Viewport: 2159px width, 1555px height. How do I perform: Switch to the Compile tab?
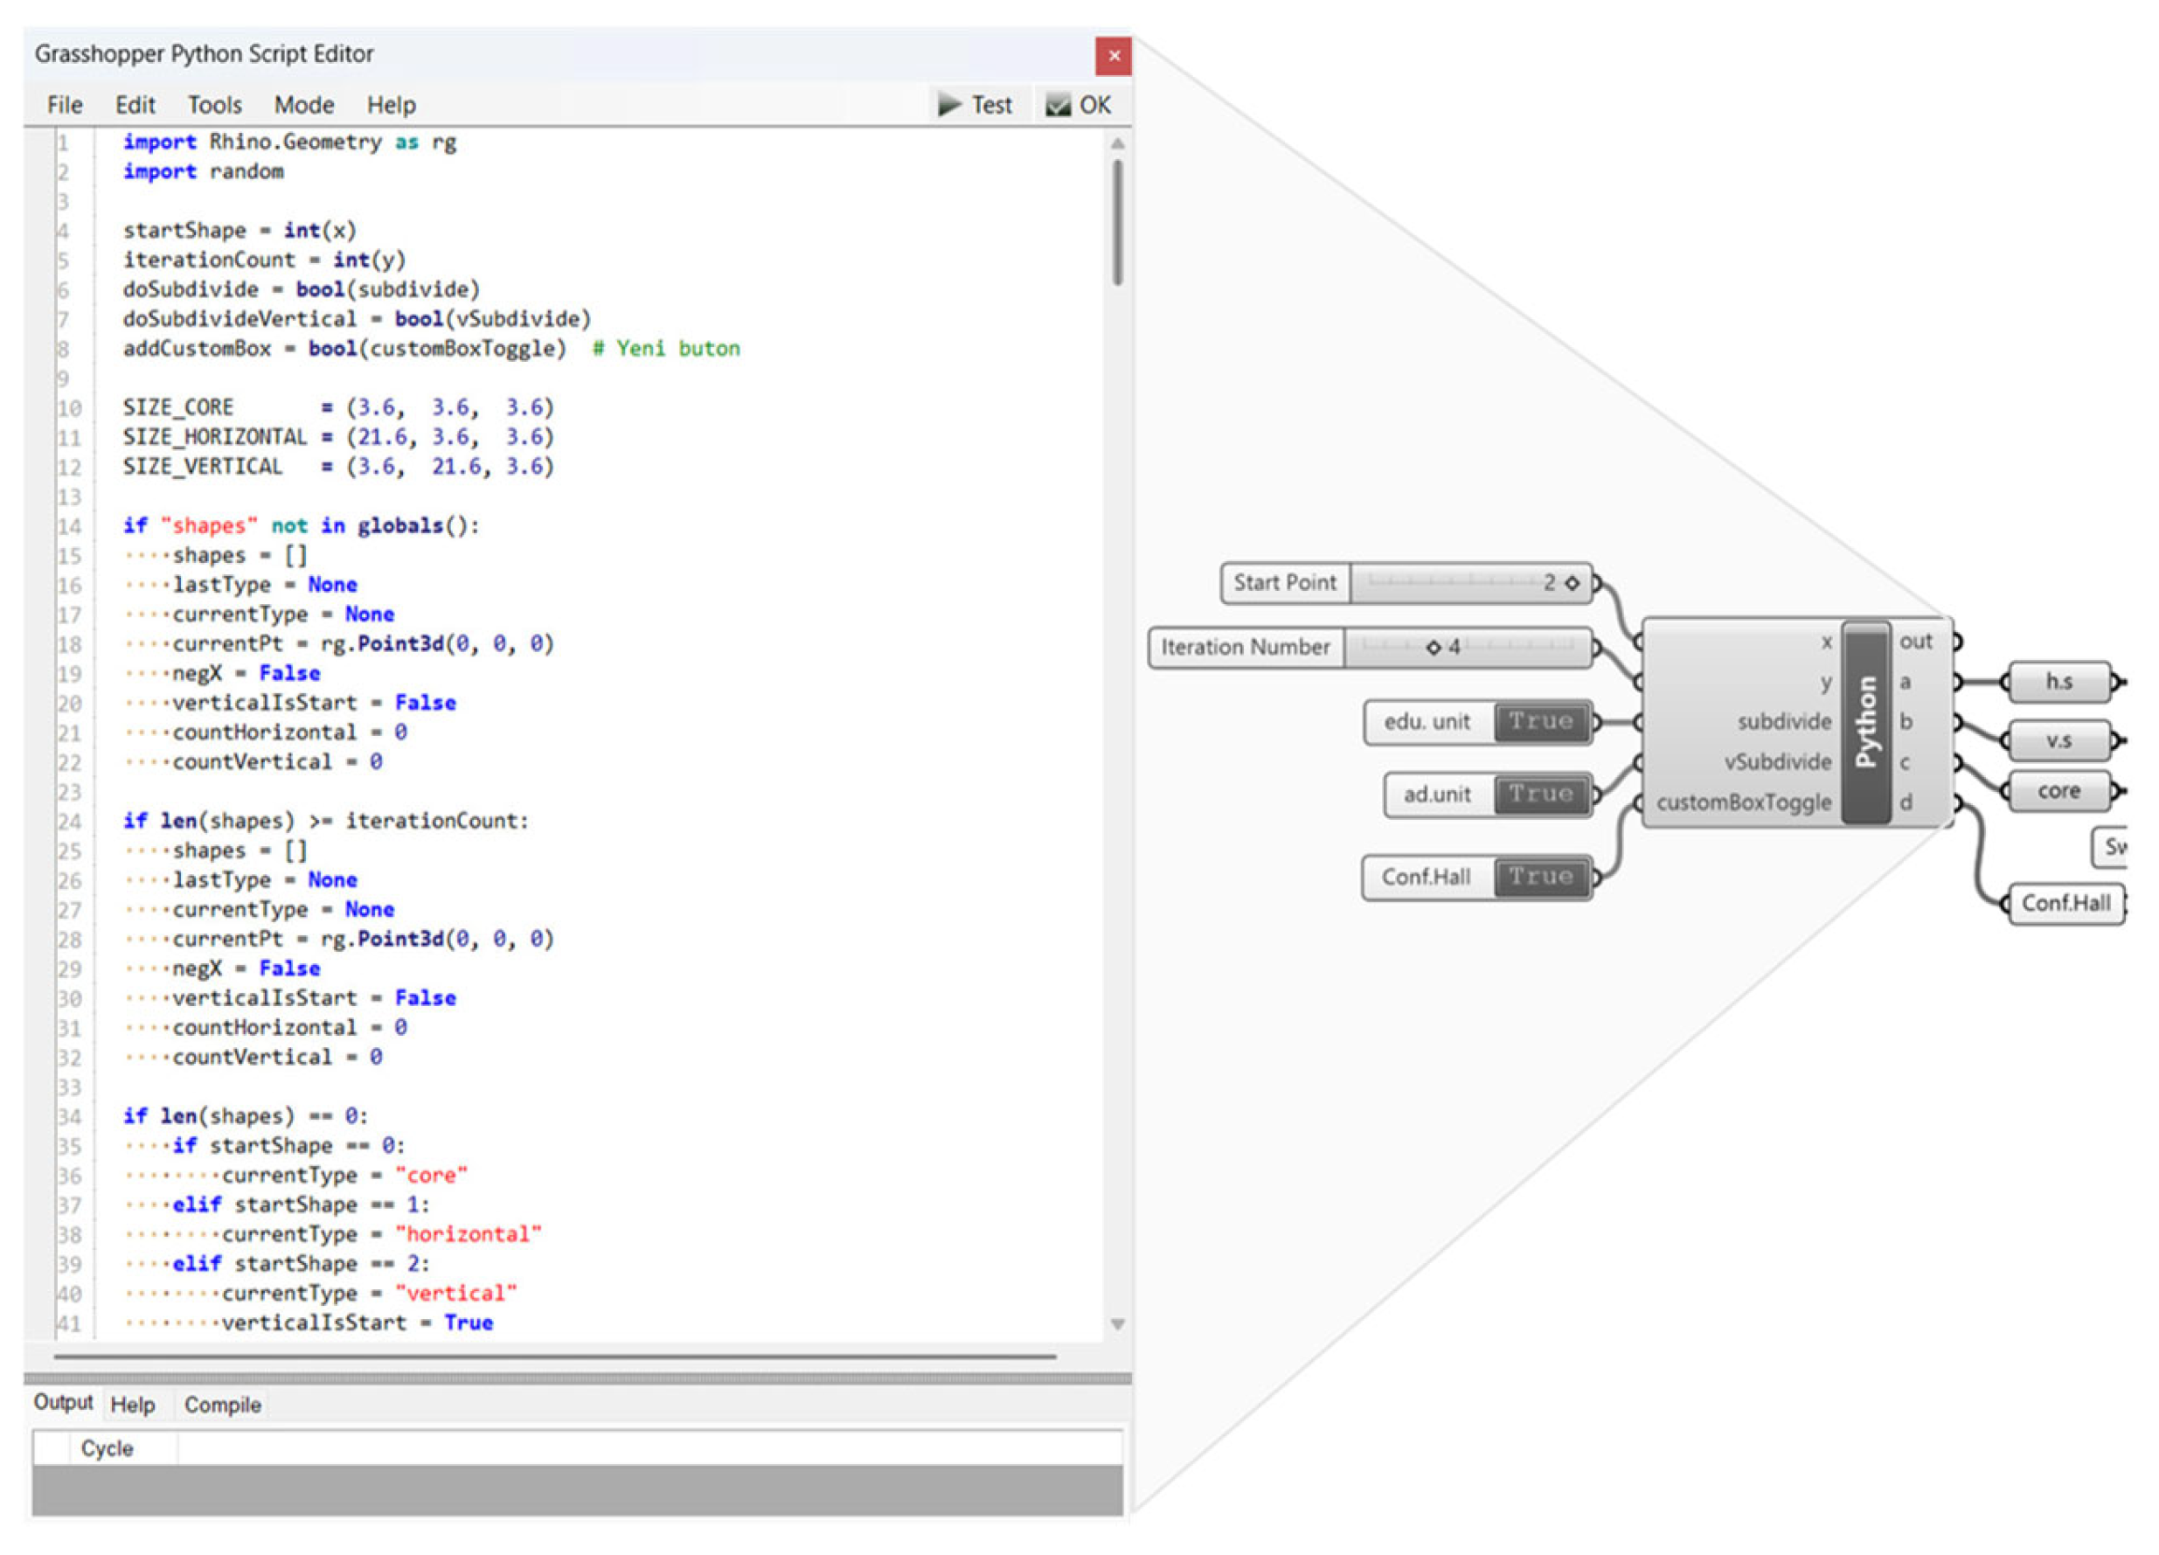(x=222, y=1405)
